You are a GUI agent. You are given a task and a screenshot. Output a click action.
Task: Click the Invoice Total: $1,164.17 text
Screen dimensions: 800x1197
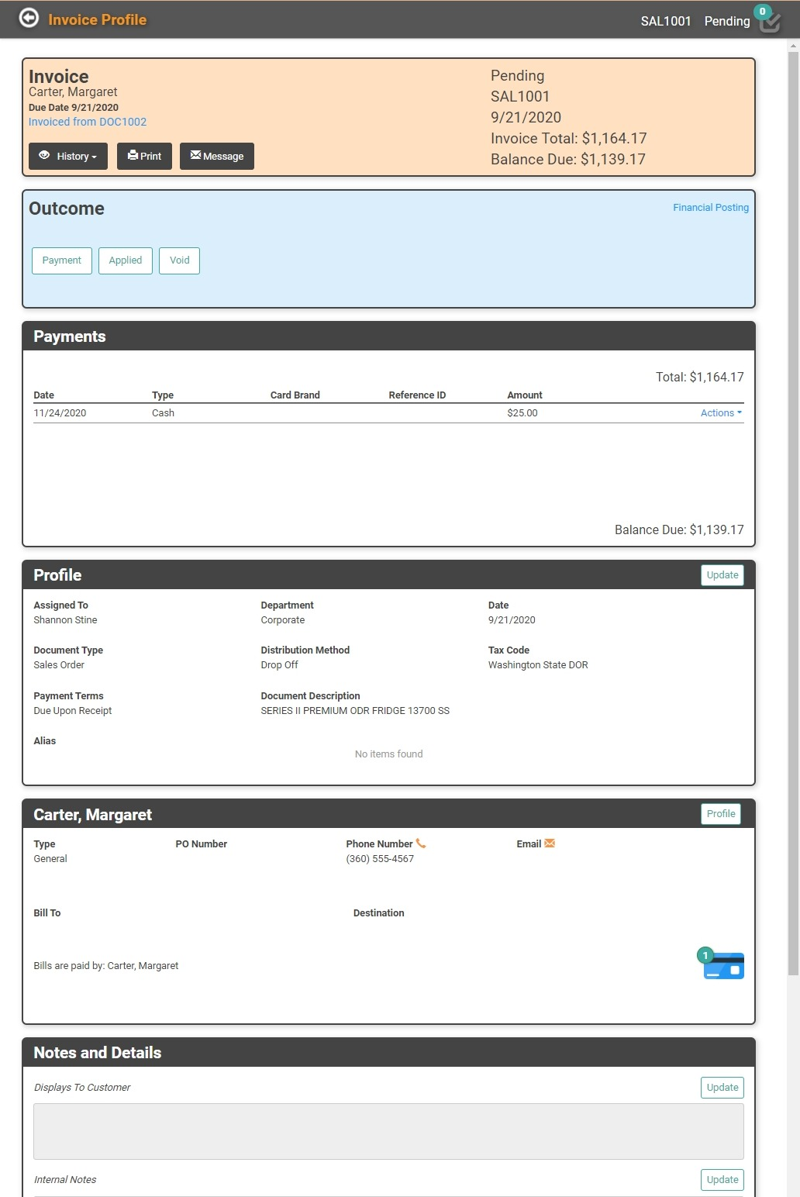pos(568,138)
